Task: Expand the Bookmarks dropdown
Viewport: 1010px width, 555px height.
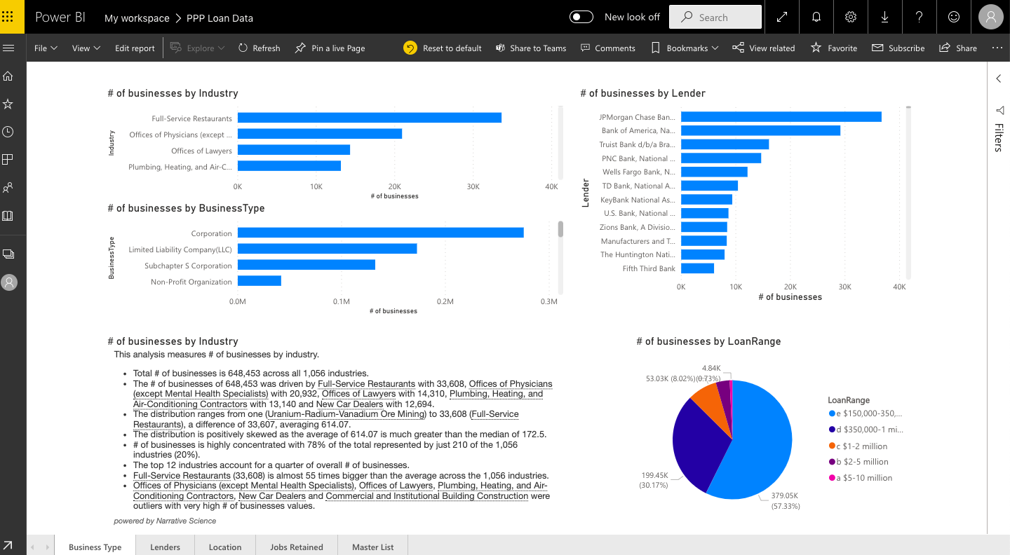Action: (x=685, y=48)
